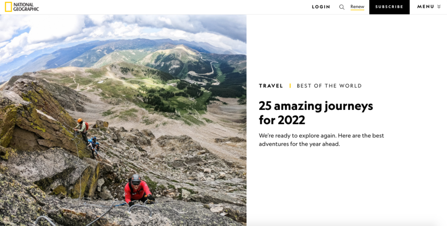
Task: Click the 'We're ready to explore again' description
Action: tap(321, 140)
